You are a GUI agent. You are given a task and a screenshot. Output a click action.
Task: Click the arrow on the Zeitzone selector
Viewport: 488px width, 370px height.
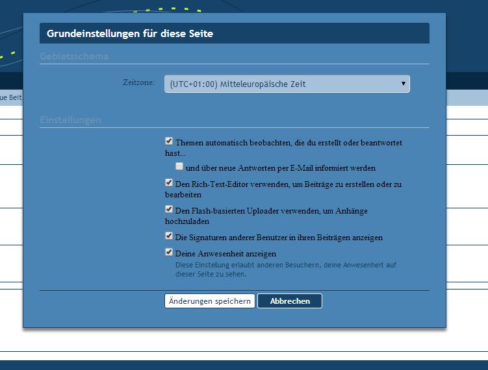tap(404, 84)
